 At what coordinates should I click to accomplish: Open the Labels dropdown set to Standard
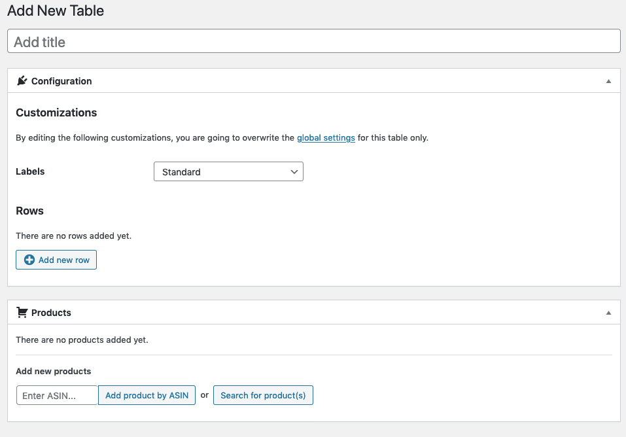point(228,171)
